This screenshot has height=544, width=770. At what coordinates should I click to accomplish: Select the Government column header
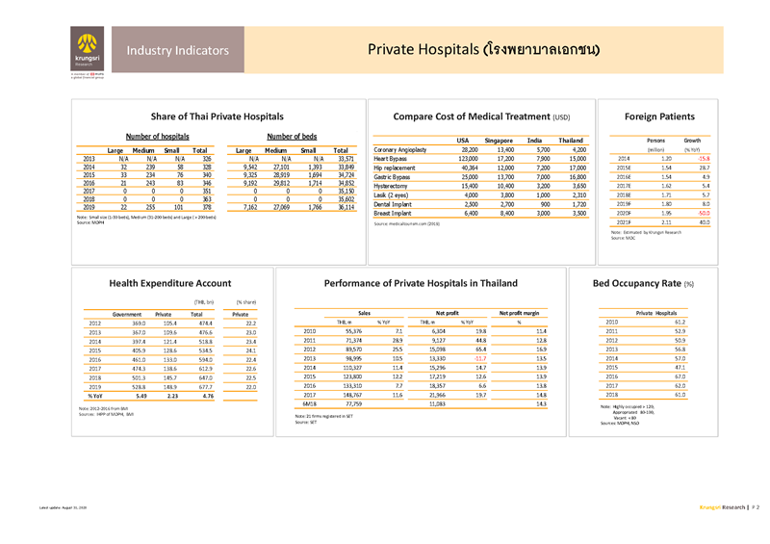pyautogui.click(x=128, y=313)
